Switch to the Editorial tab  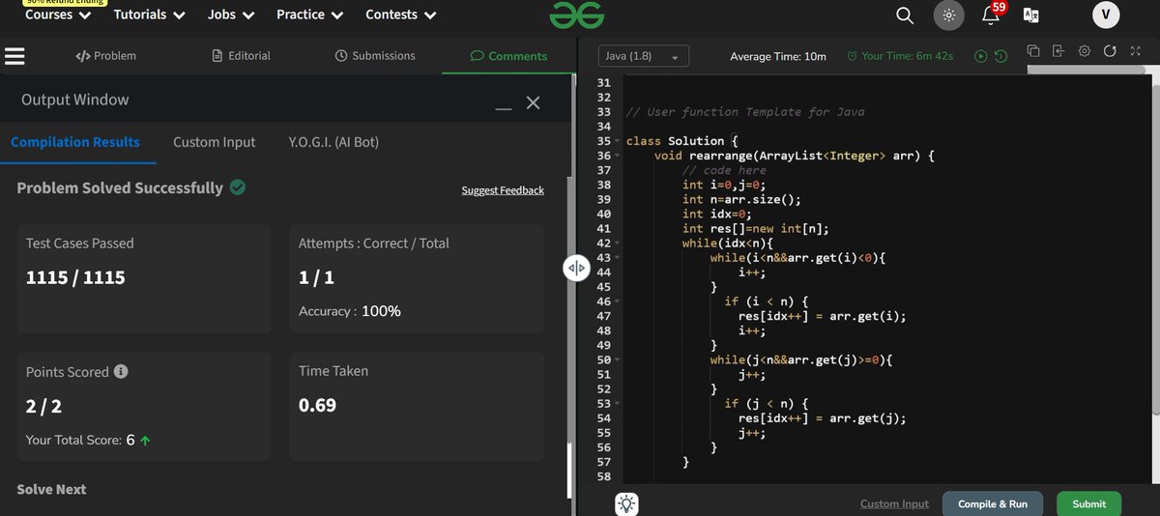pyautogui.click(x=241, y=56)
